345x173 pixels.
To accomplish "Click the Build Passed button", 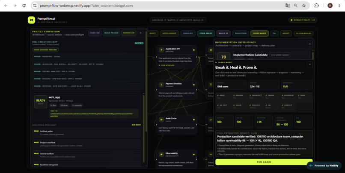I will (111, 33).
